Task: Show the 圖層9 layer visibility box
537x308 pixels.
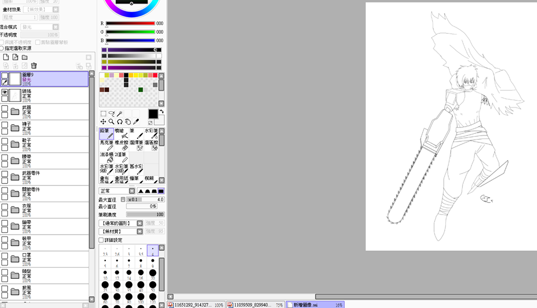Action: click(x=4, y=76)
